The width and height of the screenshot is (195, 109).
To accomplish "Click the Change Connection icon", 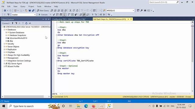I will 8,15.
